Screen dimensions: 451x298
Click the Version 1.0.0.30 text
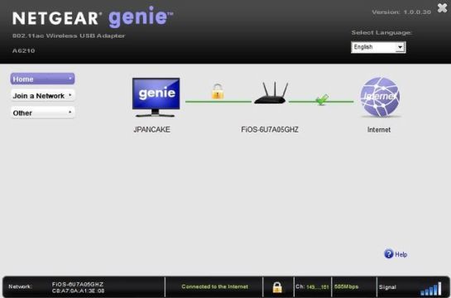point(401,12)
